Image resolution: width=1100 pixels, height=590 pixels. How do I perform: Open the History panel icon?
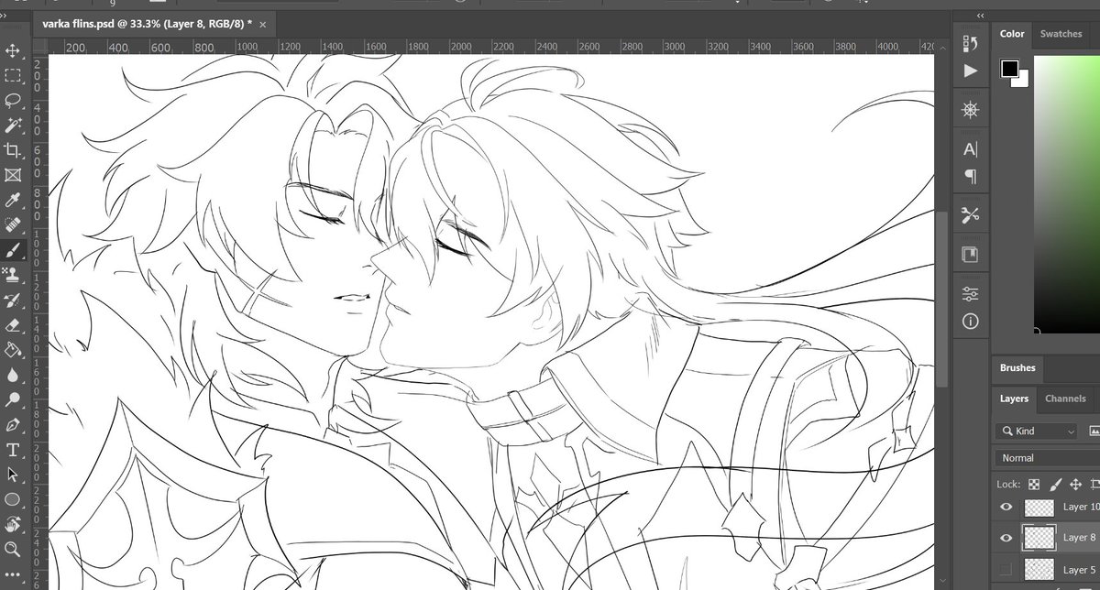pyautogui.click(x=970, y=43)
